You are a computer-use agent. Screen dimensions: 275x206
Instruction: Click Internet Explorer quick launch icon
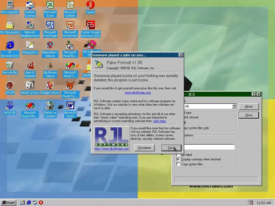(29, 203)
